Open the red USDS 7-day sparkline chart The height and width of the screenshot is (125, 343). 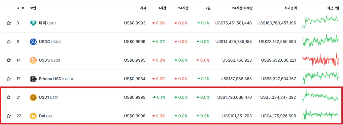pyautogui.click(x=320, y=60)
